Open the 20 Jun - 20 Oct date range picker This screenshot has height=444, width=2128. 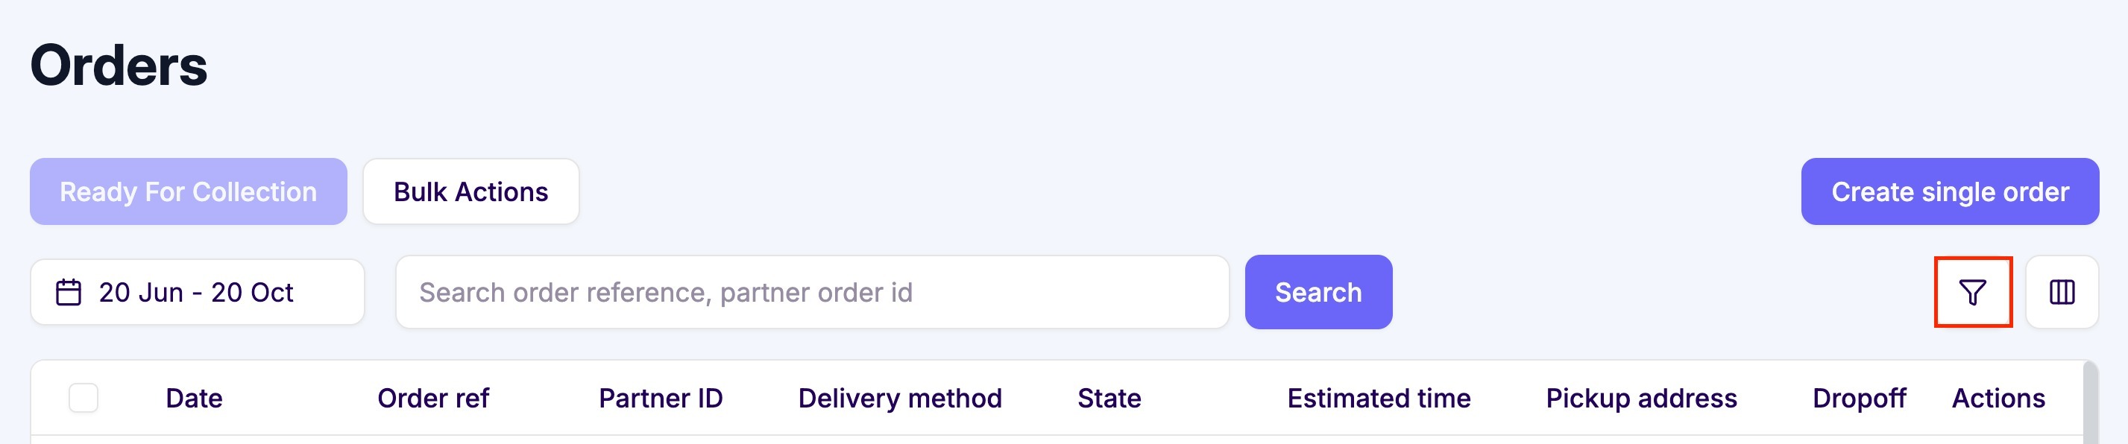point(196,291)
